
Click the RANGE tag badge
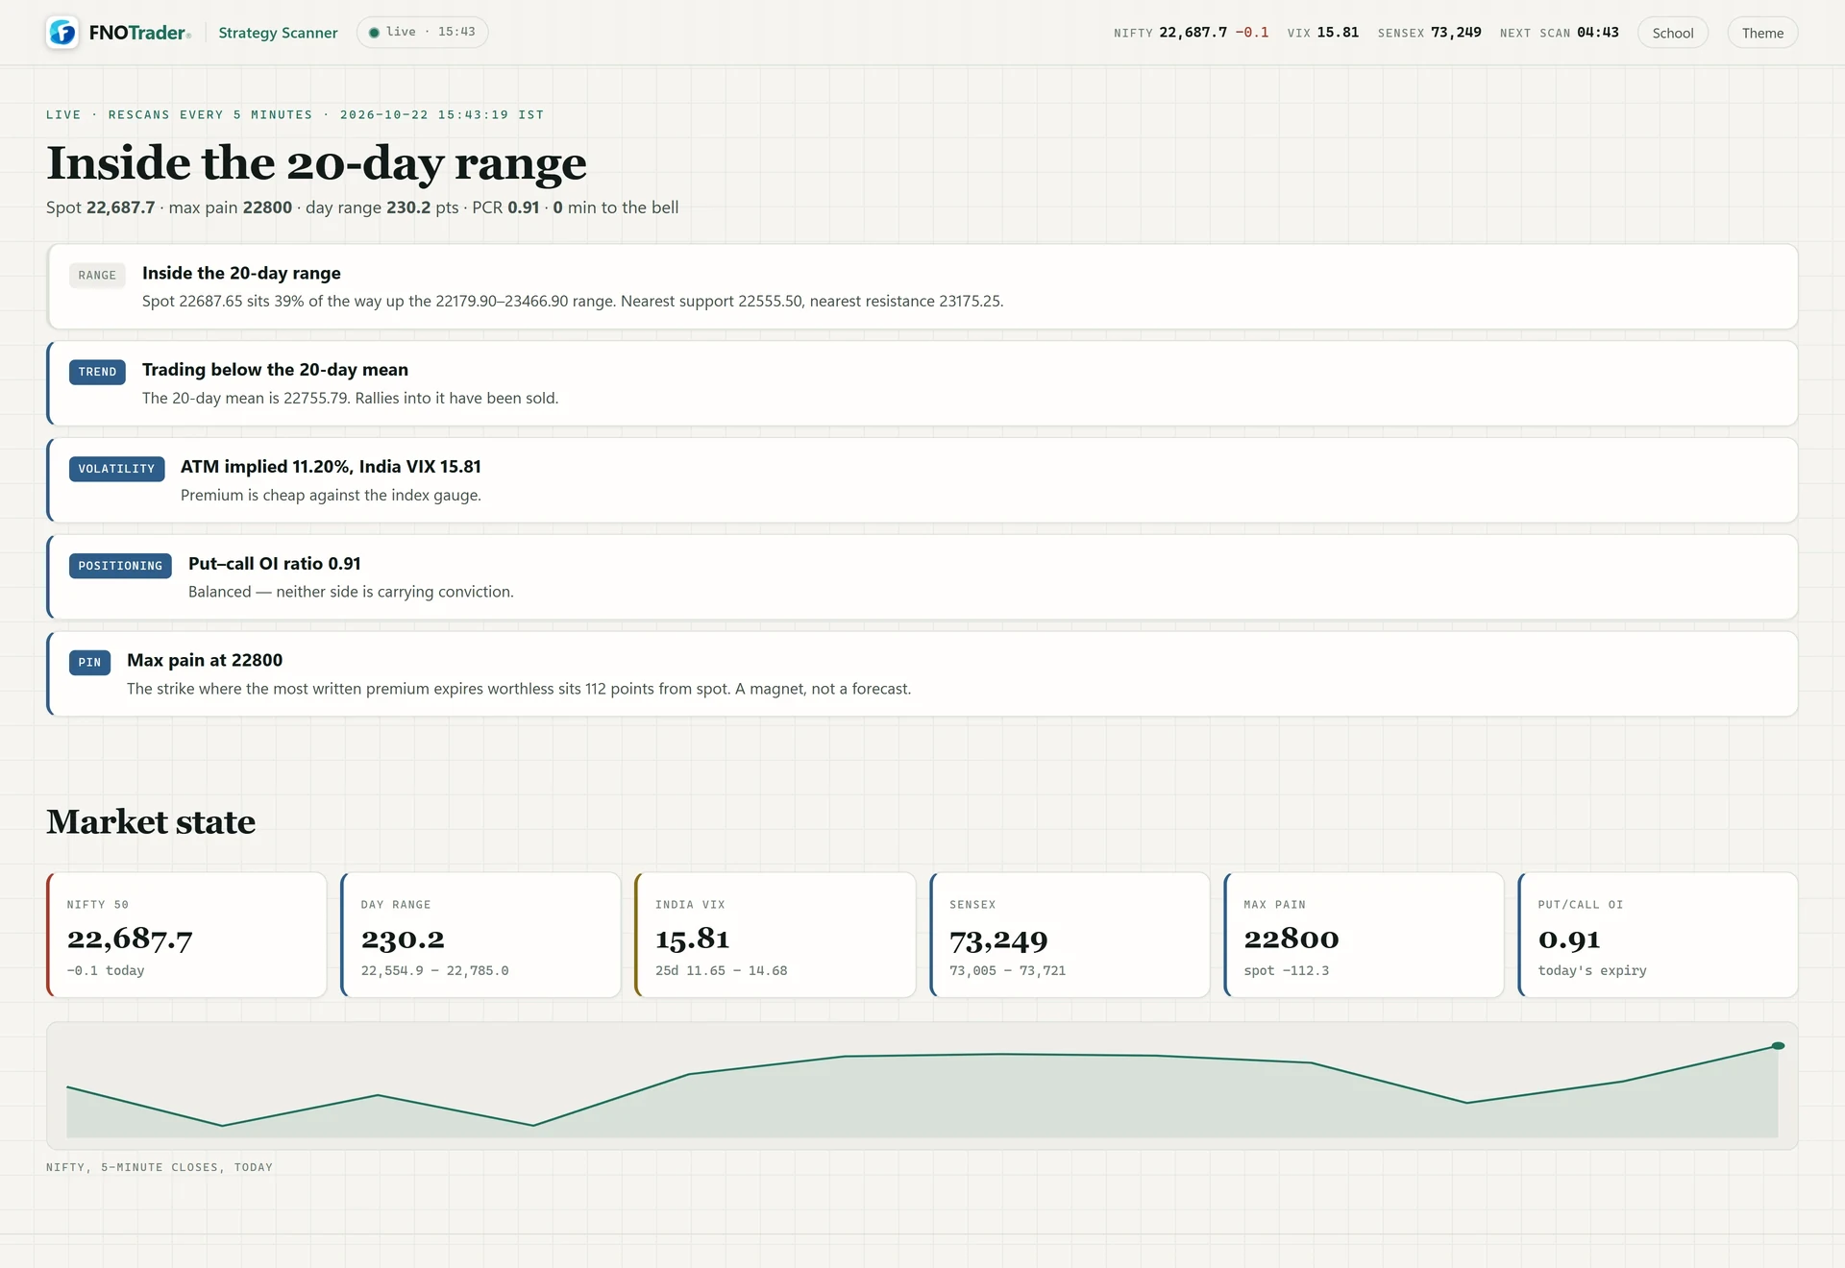tap(97, 275)
